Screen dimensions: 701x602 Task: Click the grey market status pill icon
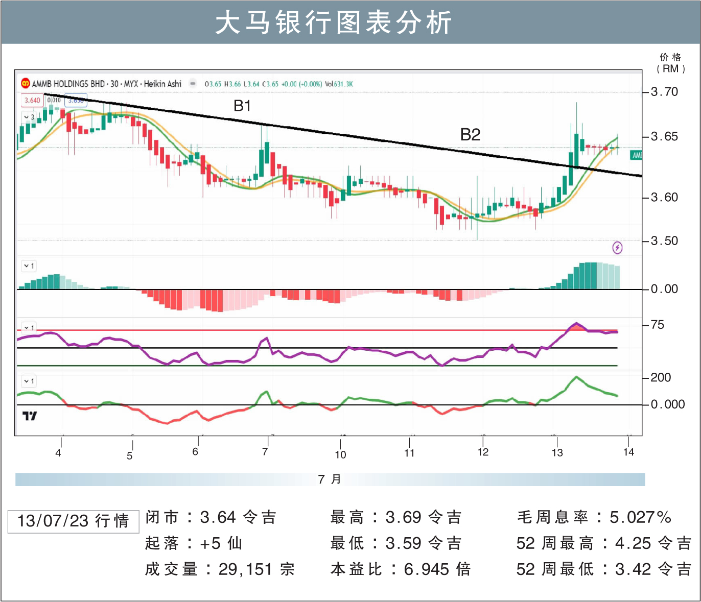coord(193,83)
